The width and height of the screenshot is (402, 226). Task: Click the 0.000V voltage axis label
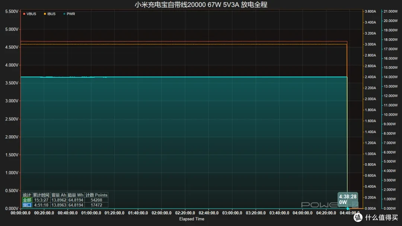click(x=12, y=209)
